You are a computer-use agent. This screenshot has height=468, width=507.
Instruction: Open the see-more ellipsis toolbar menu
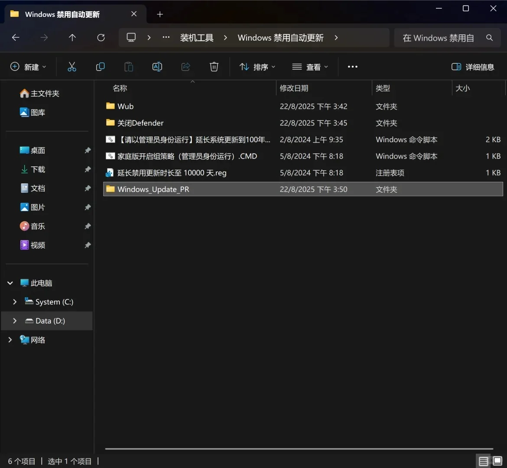352,67
